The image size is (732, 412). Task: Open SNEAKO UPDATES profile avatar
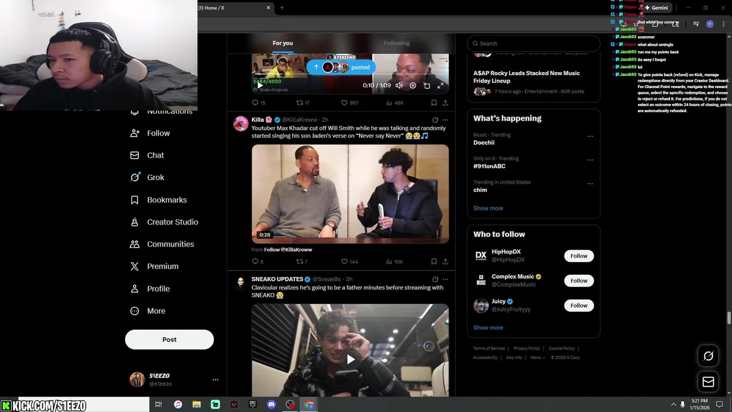(241, 283)
